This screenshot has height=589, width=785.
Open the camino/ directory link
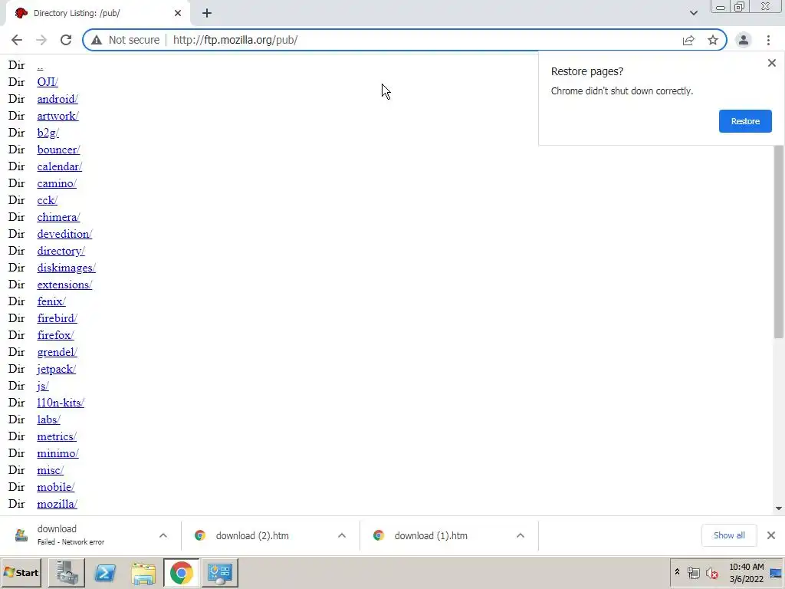click(57, 183)
